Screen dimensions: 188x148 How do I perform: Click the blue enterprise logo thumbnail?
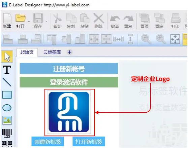tap(69, 112)
